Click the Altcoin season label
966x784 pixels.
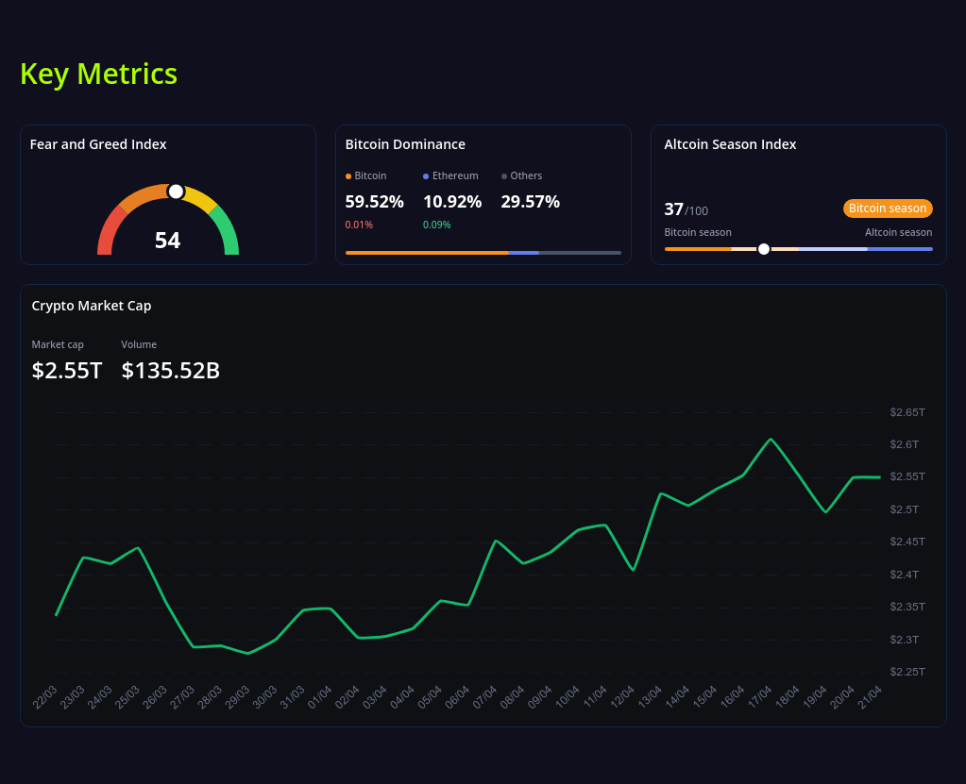(898, 232)
